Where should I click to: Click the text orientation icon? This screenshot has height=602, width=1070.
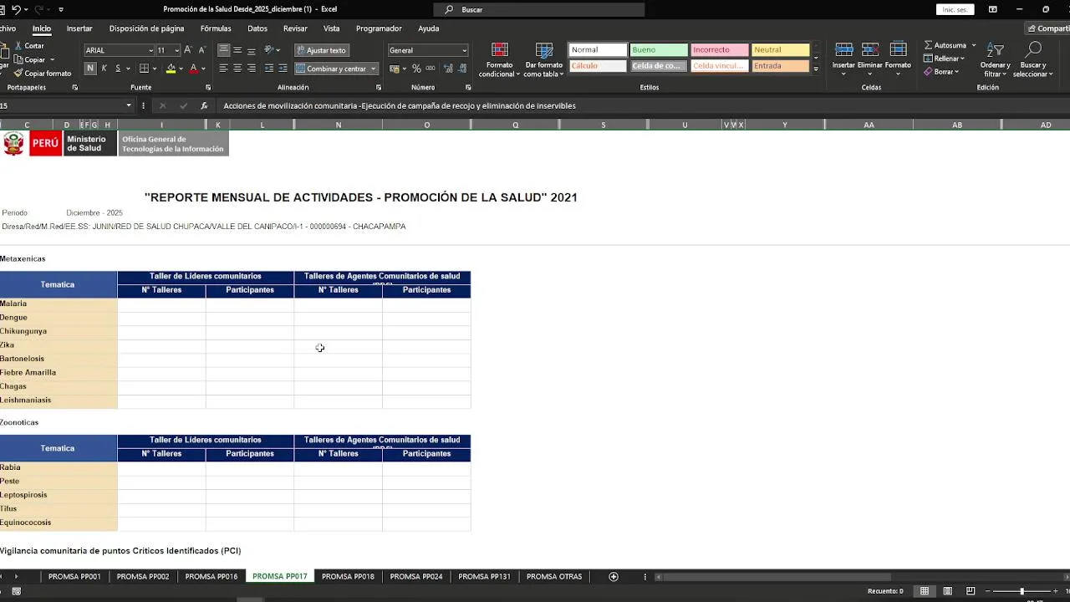tap(270, 50)
